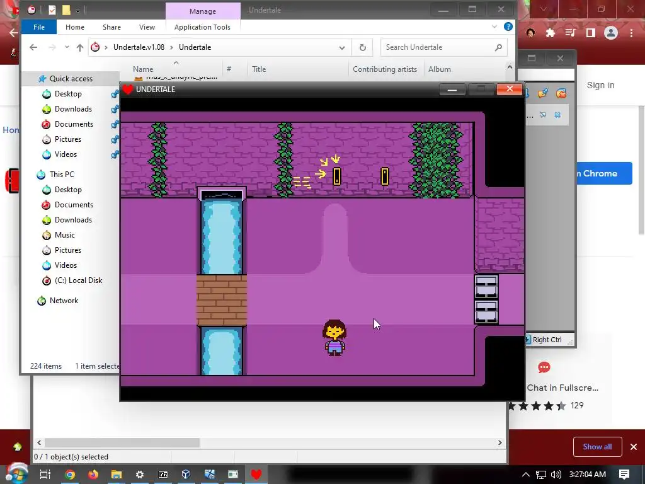This screenshot has width=645, height=484.
Task: Open Task View on taskbar
Action: click(45, 475)
